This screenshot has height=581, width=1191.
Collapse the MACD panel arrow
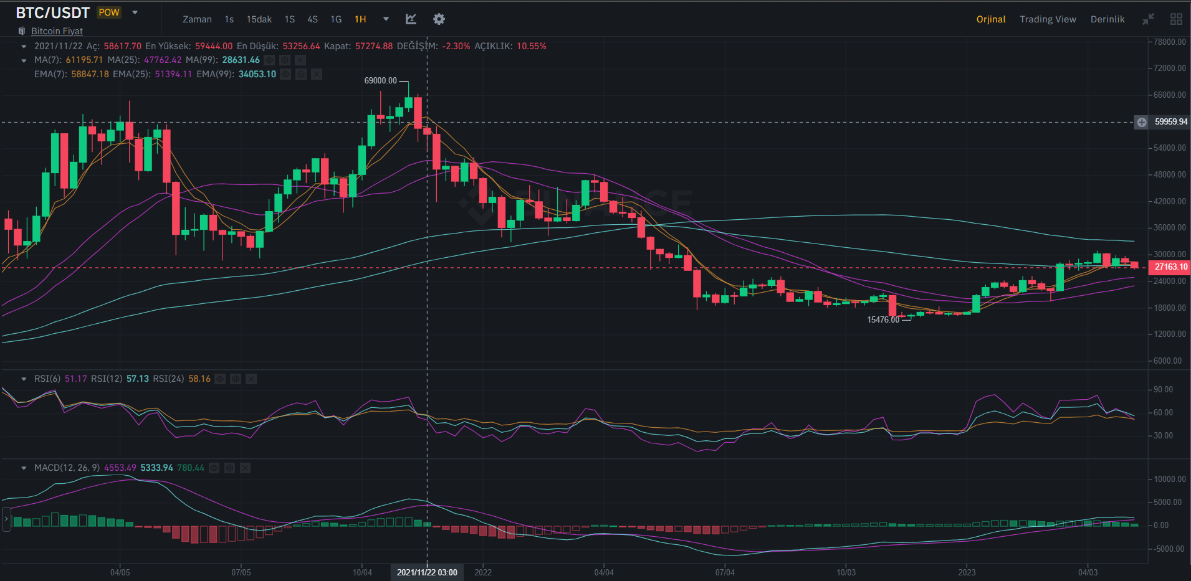click(x=24, y=468)
